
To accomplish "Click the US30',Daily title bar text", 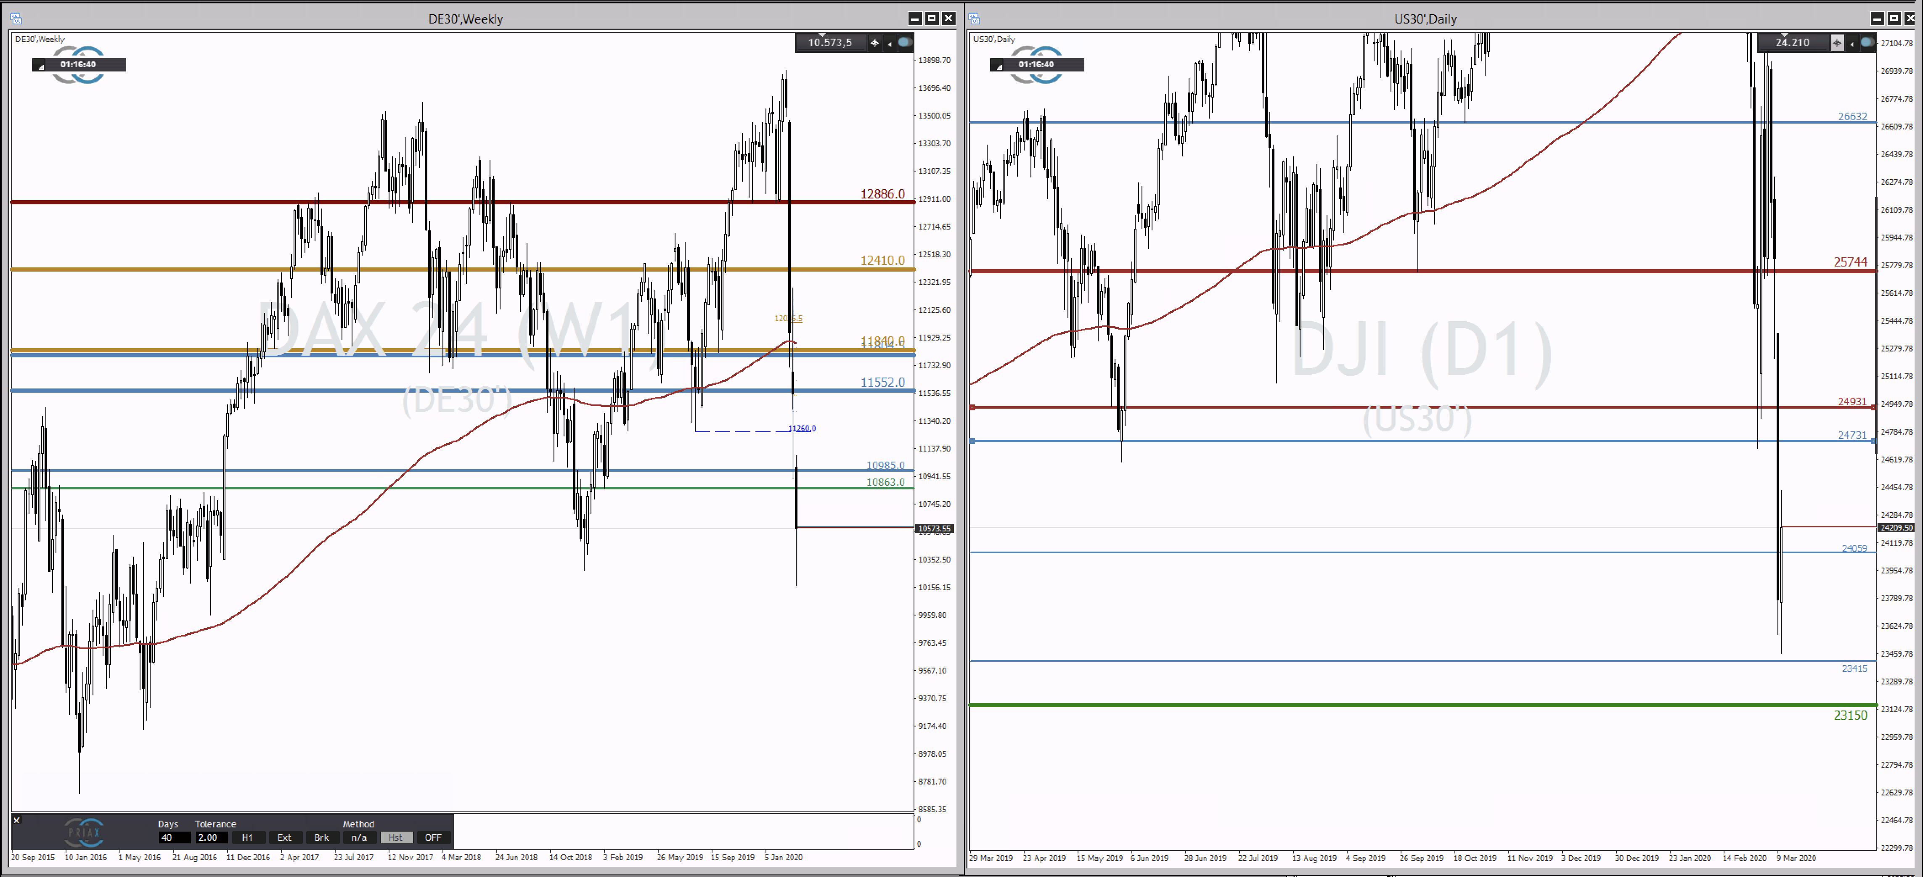I will pyautogui.click(x=1425, y=18).
